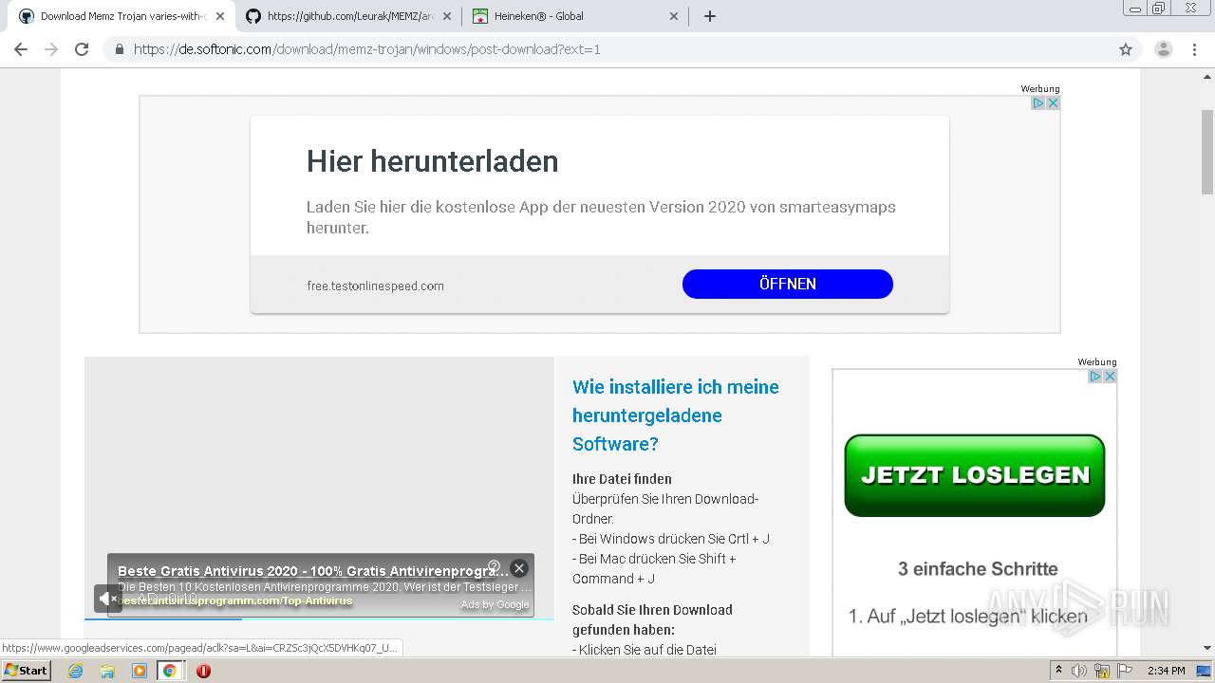This screenshot has height=683, width=1215.
Task: Open the volume tray icon
Action: pyautogui.click(x=1079, y=671)
